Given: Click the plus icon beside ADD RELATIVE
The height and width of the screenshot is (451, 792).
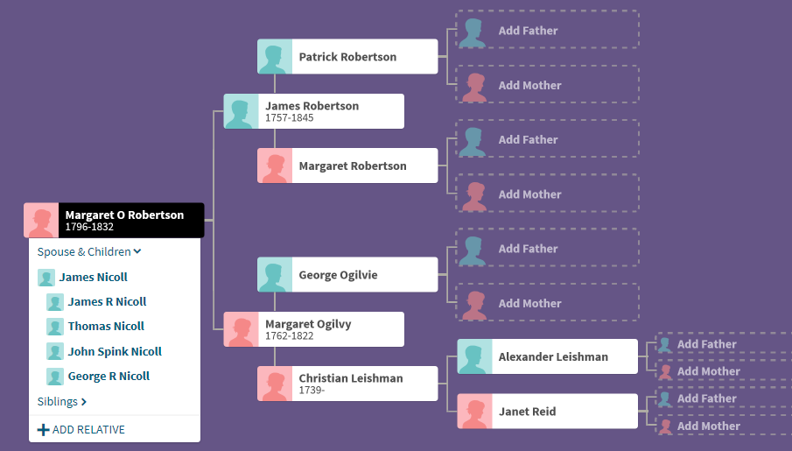Looking at the screenshot, I should (x=44, y=430).
